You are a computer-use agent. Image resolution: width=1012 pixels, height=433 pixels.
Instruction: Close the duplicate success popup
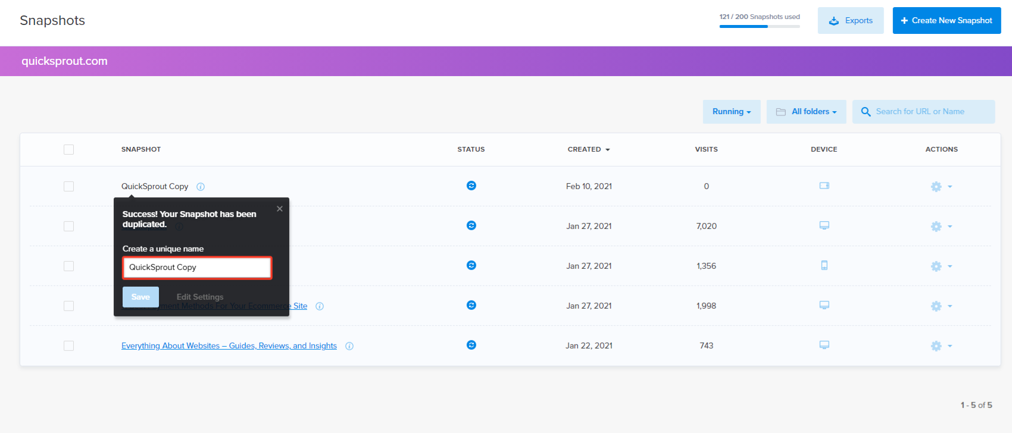point(280,209)
